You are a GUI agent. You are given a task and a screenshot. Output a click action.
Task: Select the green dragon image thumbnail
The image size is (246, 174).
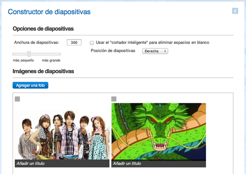(159, 131)
